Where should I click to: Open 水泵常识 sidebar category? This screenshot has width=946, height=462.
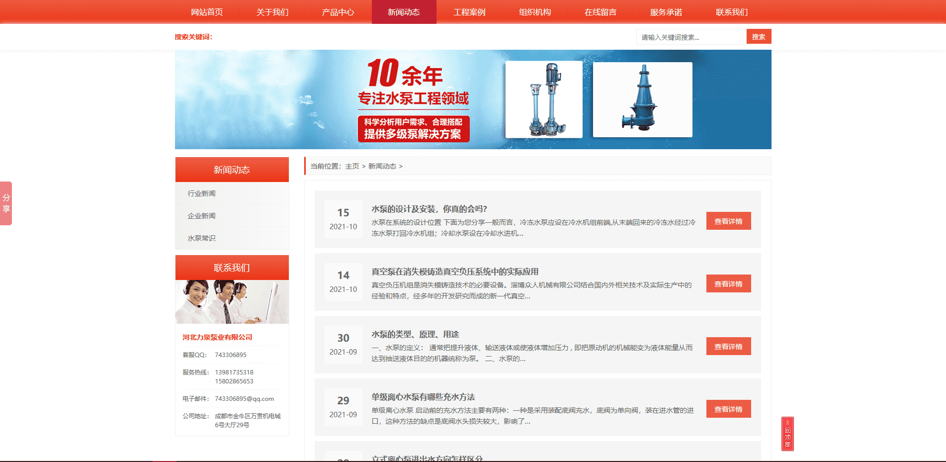coord(201,238)
